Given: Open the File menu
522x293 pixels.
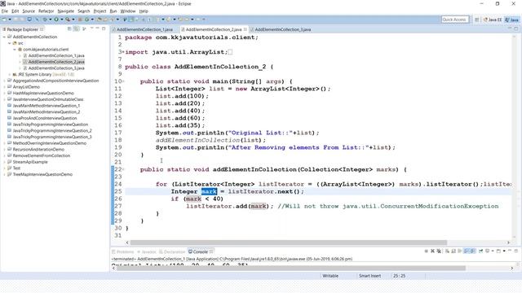Looking at the screenshot, I should coord(5,11).
